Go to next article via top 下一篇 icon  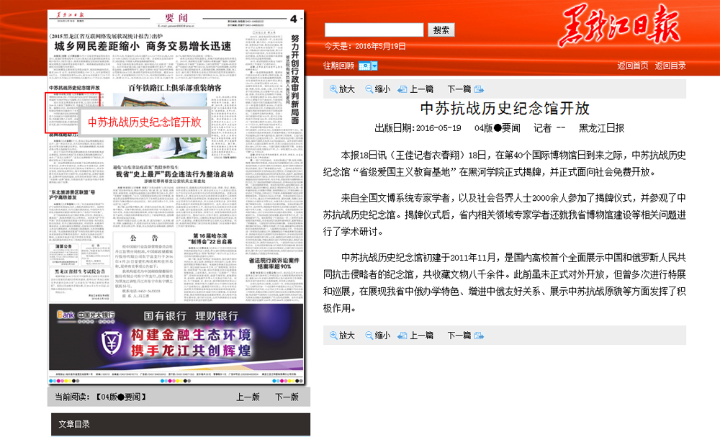[x=479, y=89]
